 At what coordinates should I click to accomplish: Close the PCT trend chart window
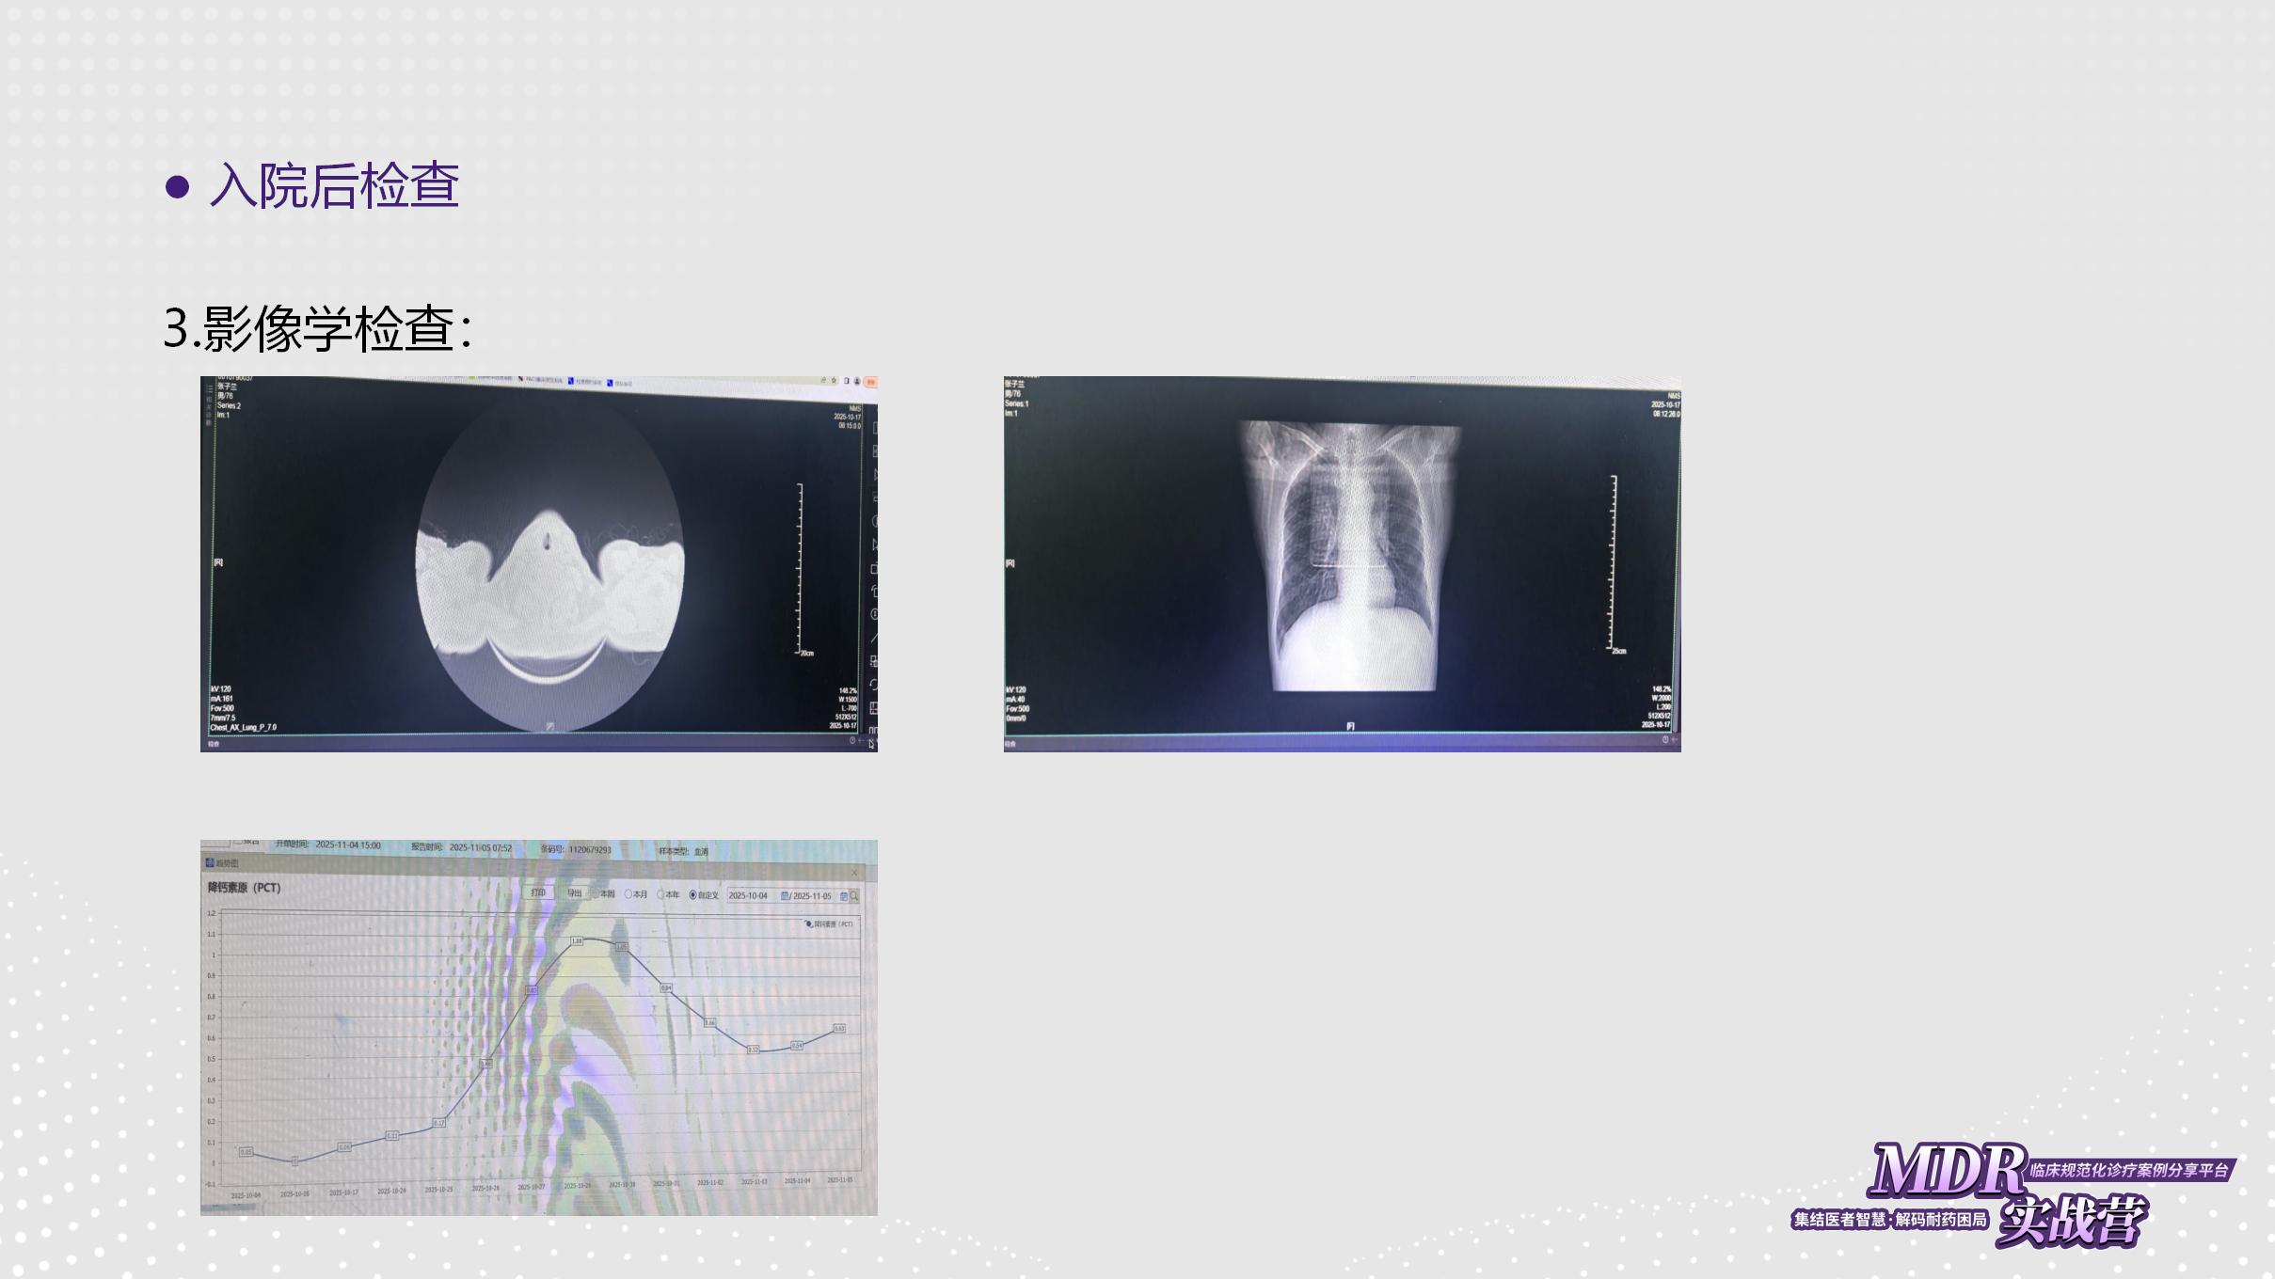[854, 873]
